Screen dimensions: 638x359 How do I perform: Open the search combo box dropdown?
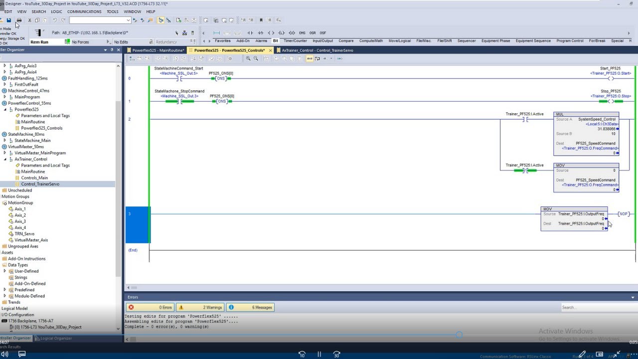click(128, 20)
